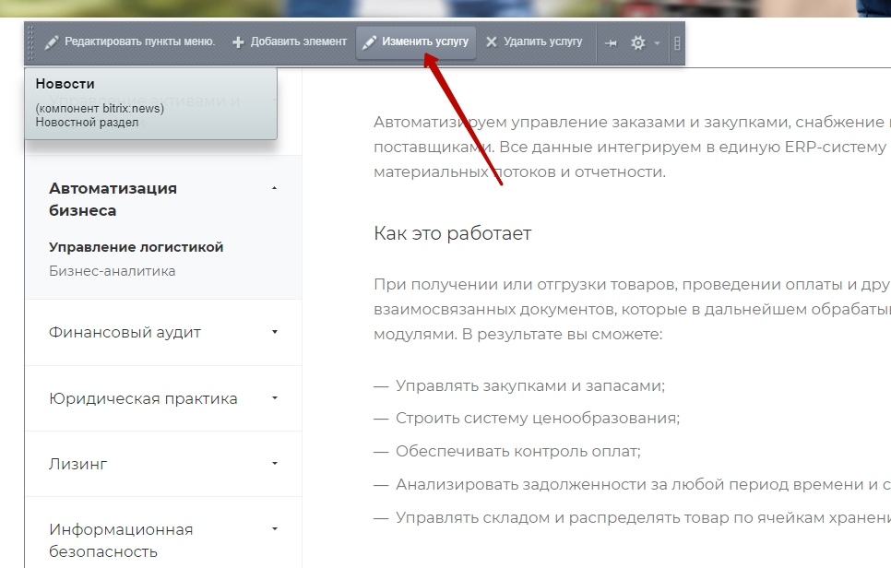Open 'Финансовый аудит' menu item
891x568 pixels.
coord(125,332)
